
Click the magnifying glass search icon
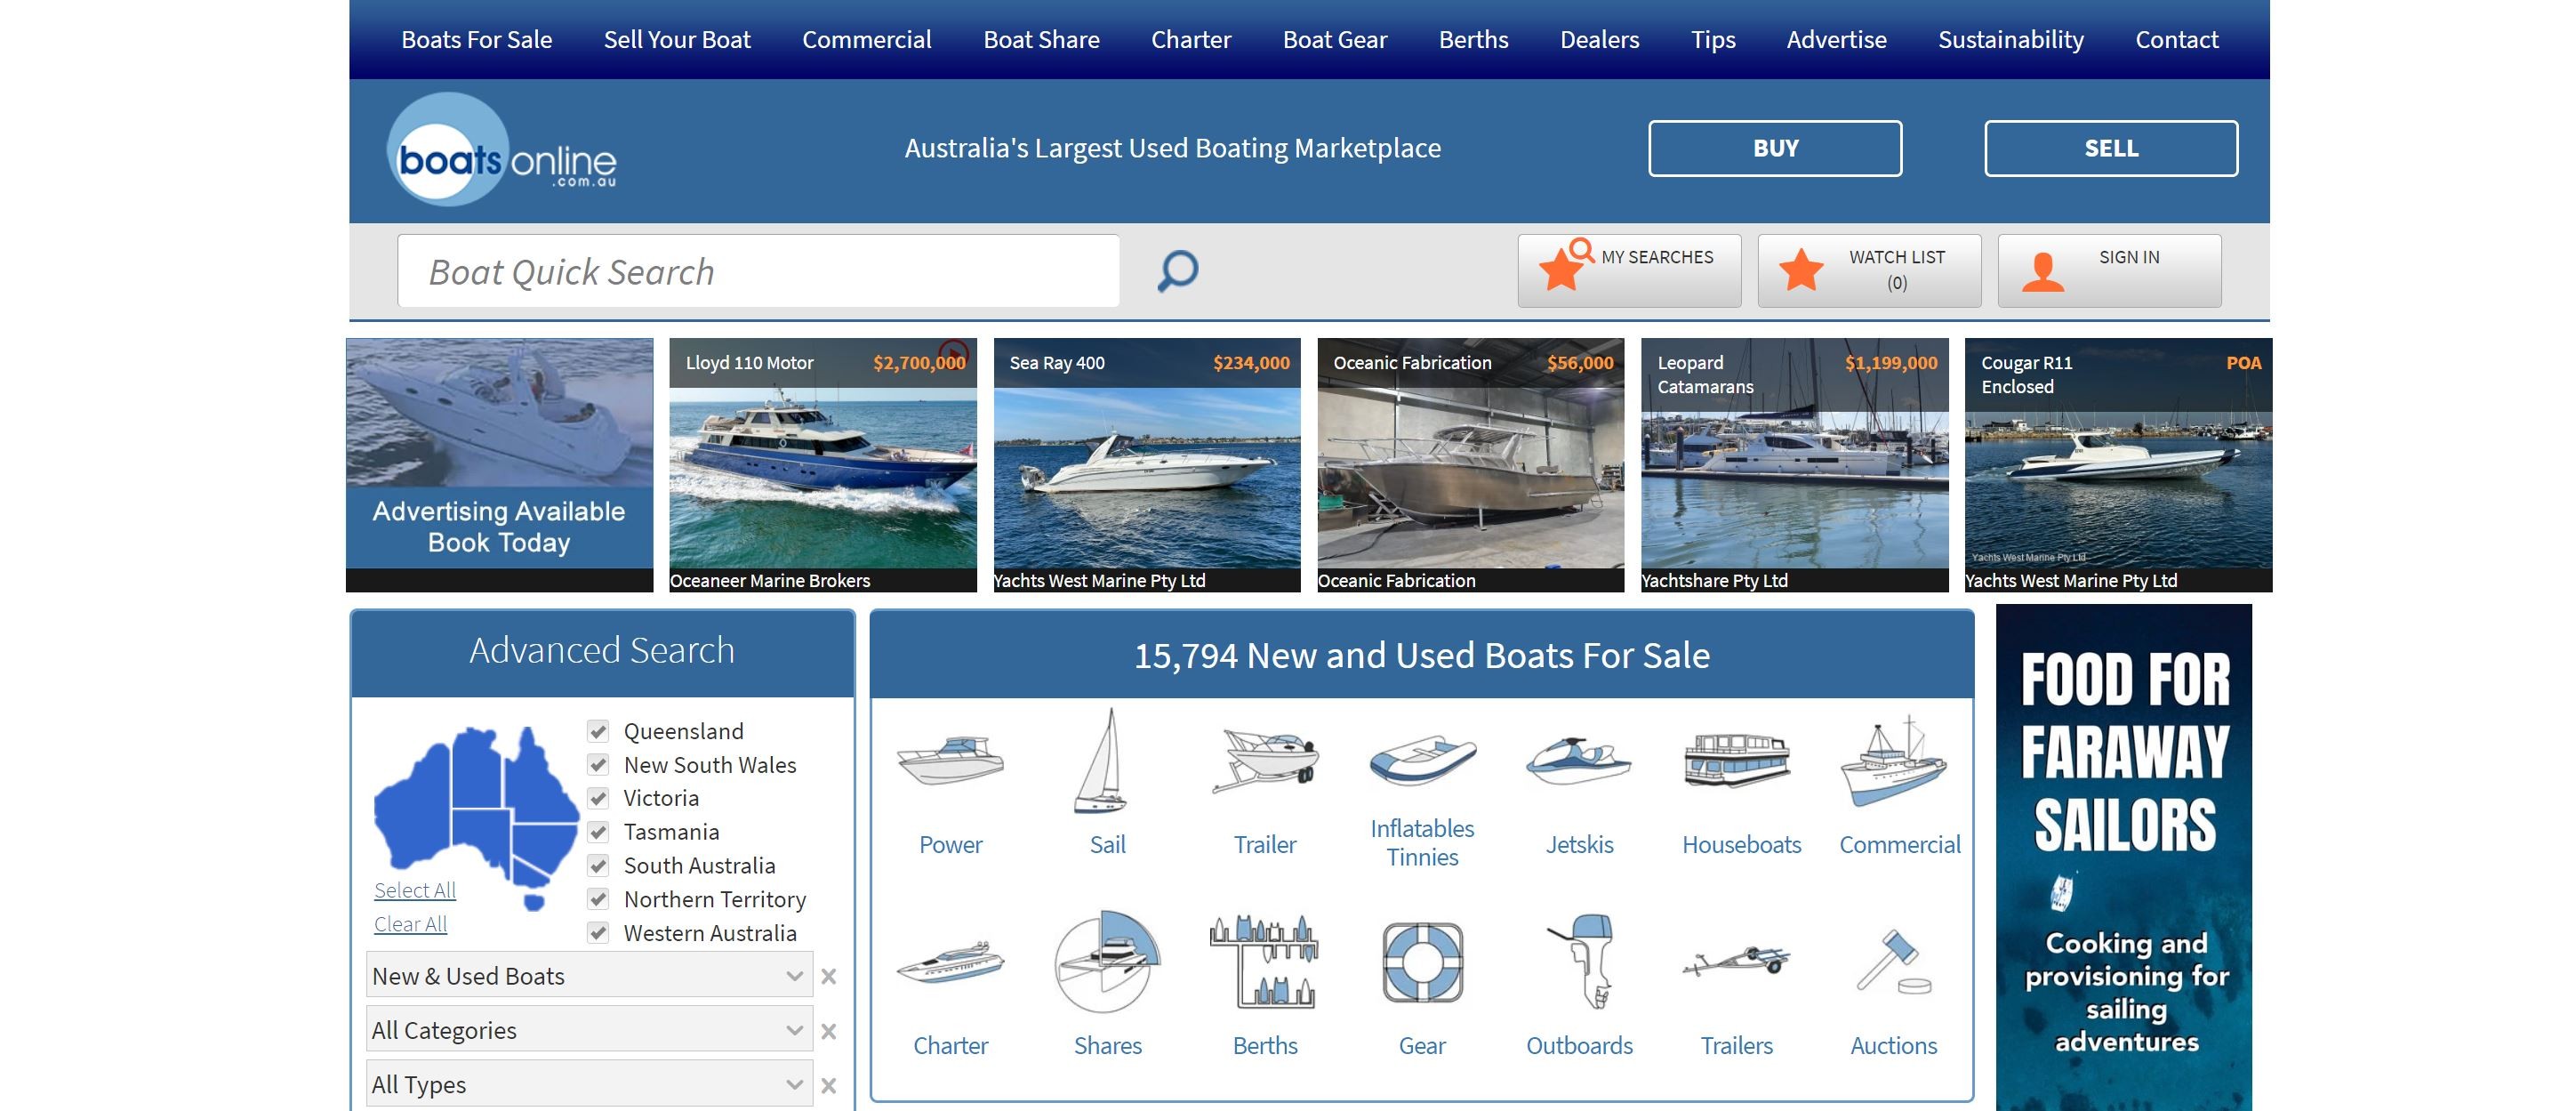(1177, 271)
